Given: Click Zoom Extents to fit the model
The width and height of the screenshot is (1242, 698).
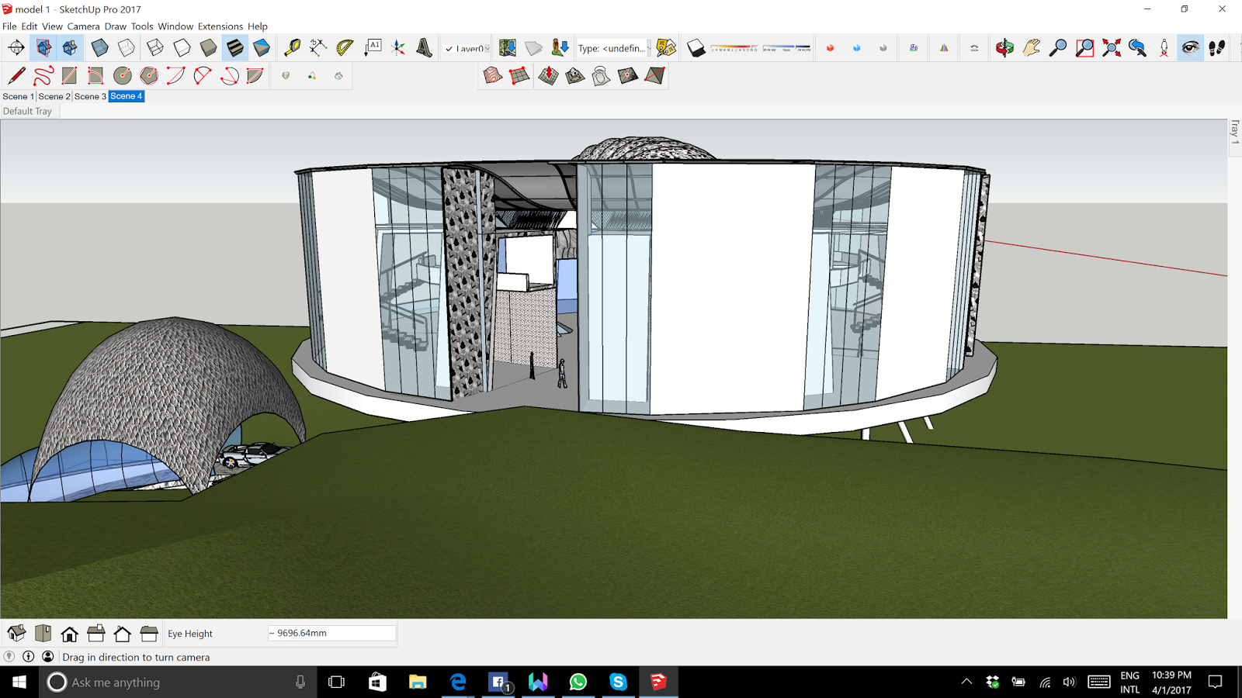Looking at the screenshot, I should tap(1109, 47).
